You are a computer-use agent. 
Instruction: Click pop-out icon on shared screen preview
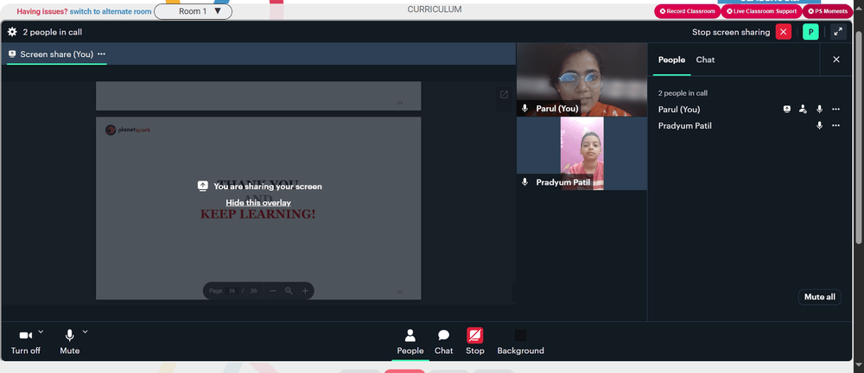click(x=504, y=95)
